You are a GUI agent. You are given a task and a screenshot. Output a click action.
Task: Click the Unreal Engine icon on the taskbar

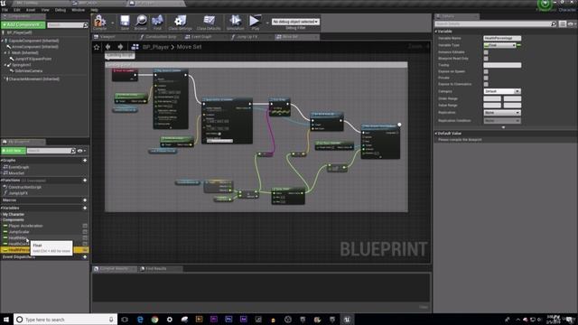(x=347, y=320)
